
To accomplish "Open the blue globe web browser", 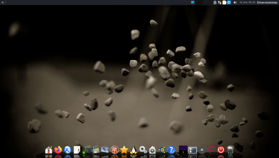I will [68, 150].
